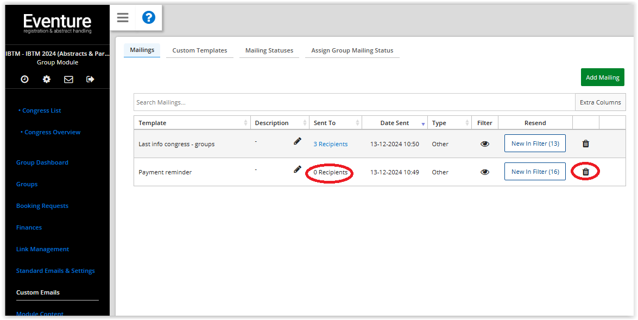The width and height of the screenshot is (638, 320).
Task: View filter eye for Payment reminder
Action: coord(484,172)
